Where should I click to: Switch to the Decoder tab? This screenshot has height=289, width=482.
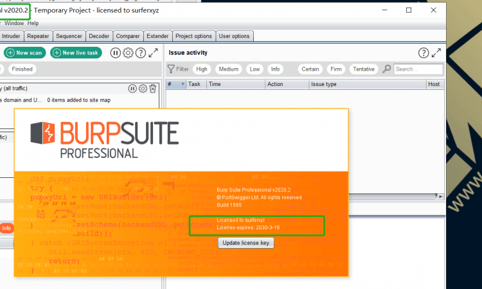click(99, 36)
